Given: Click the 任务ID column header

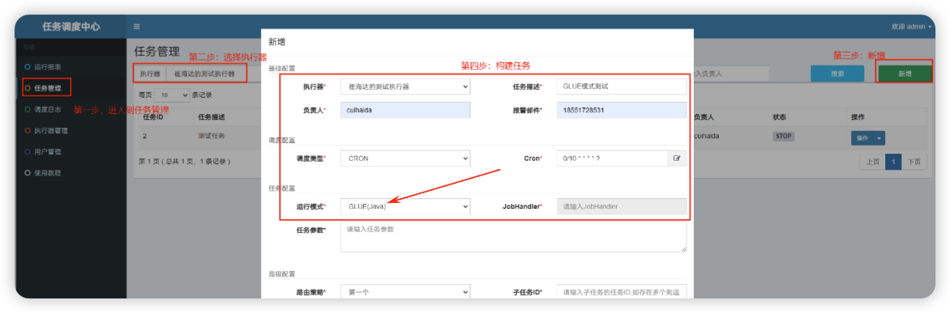Looking at the screenshot, I should point(154,117).
